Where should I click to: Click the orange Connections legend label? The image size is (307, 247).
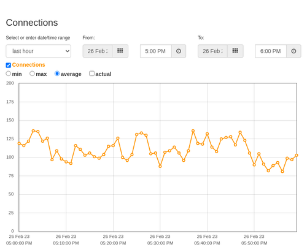(x=28, y=65)
